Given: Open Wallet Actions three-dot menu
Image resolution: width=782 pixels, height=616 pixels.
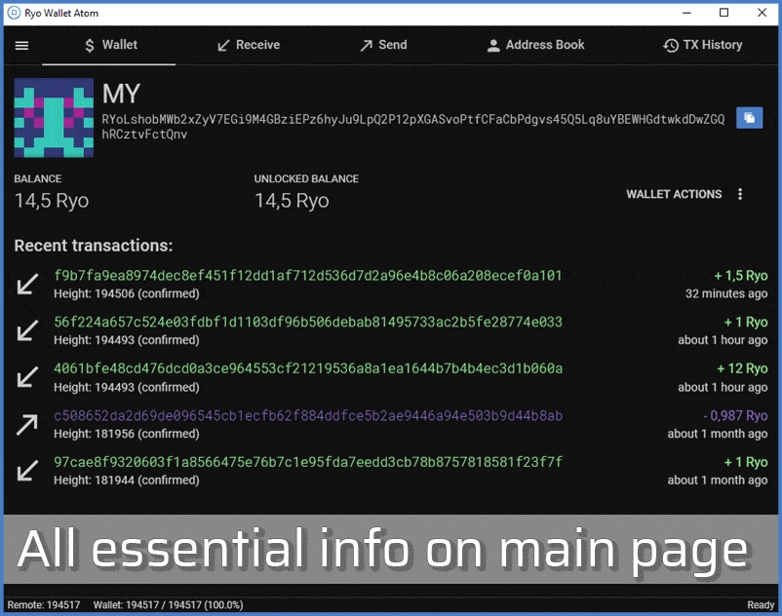Looking at the screenshot, I should [740, 194].
